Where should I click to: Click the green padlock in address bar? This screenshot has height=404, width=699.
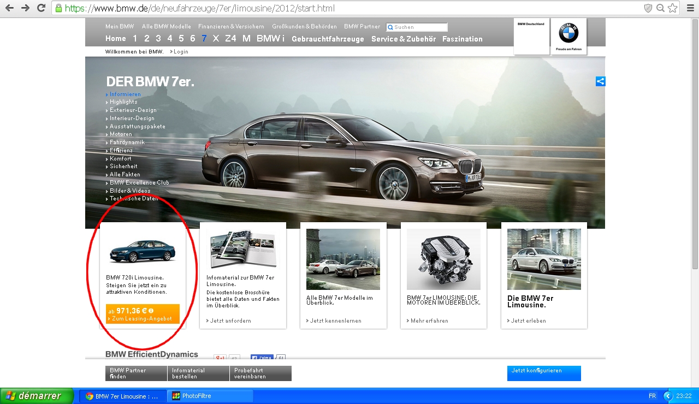click(58, 8)
